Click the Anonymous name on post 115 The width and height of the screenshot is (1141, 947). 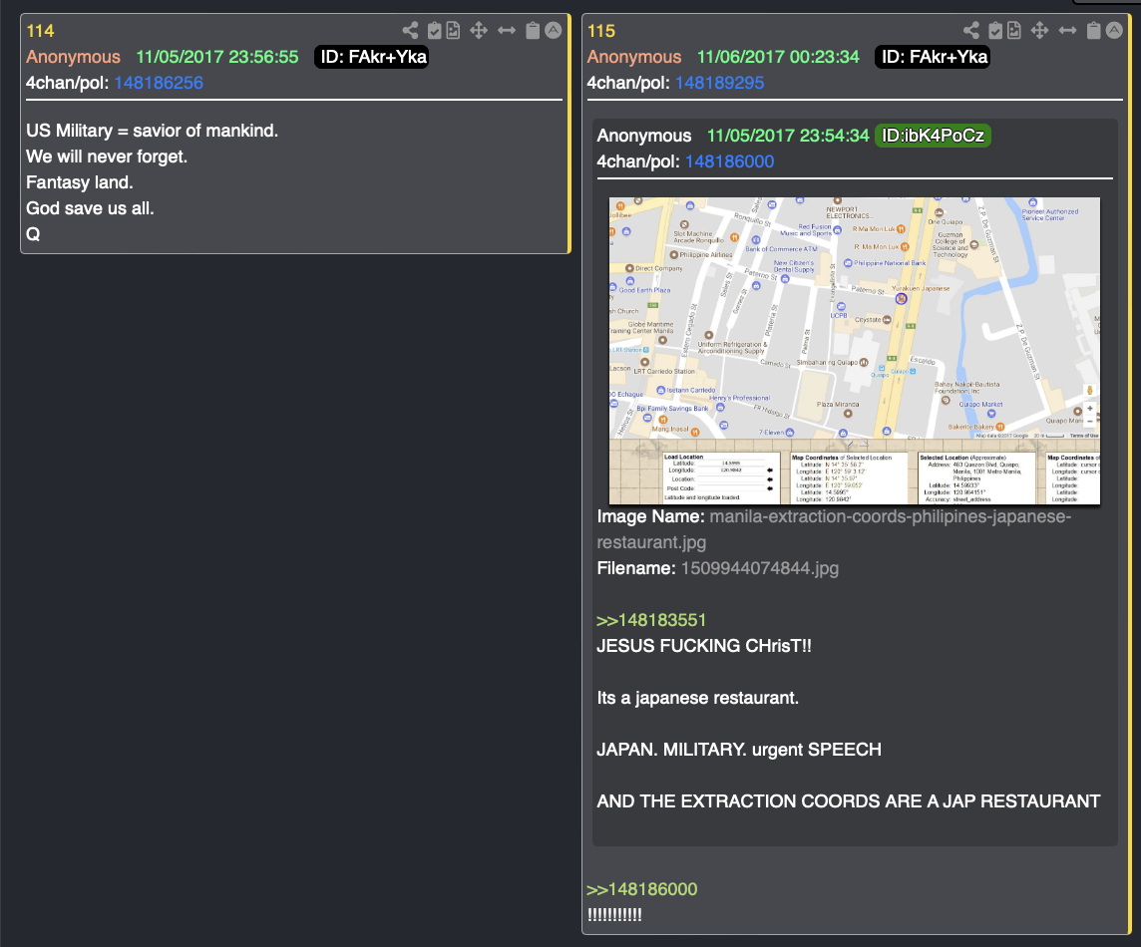pyautogui.click(x=634, y=57)
